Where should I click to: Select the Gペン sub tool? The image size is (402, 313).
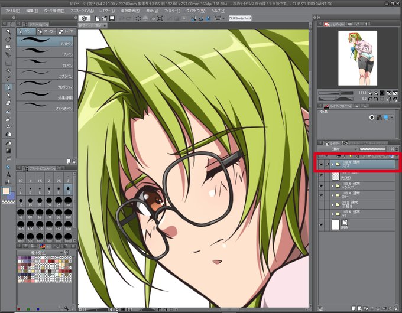(x=45, y=52)
